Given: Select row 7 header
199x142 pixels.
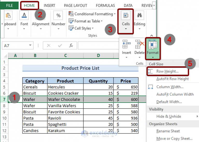Looking at the screenshot, I should (x=4, y=99).
